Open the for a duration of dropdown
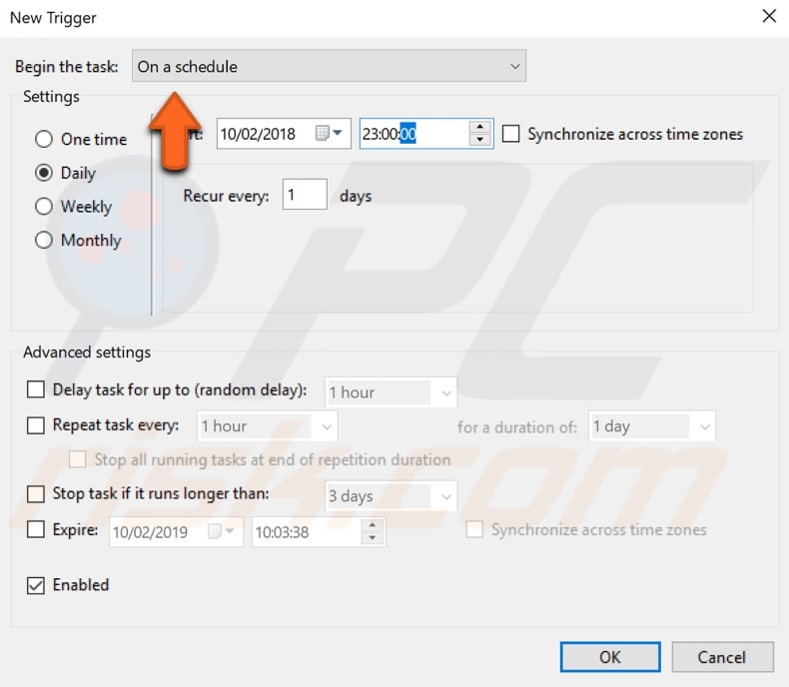Viewport: 789px width, 687px height. tap(651, 426)
